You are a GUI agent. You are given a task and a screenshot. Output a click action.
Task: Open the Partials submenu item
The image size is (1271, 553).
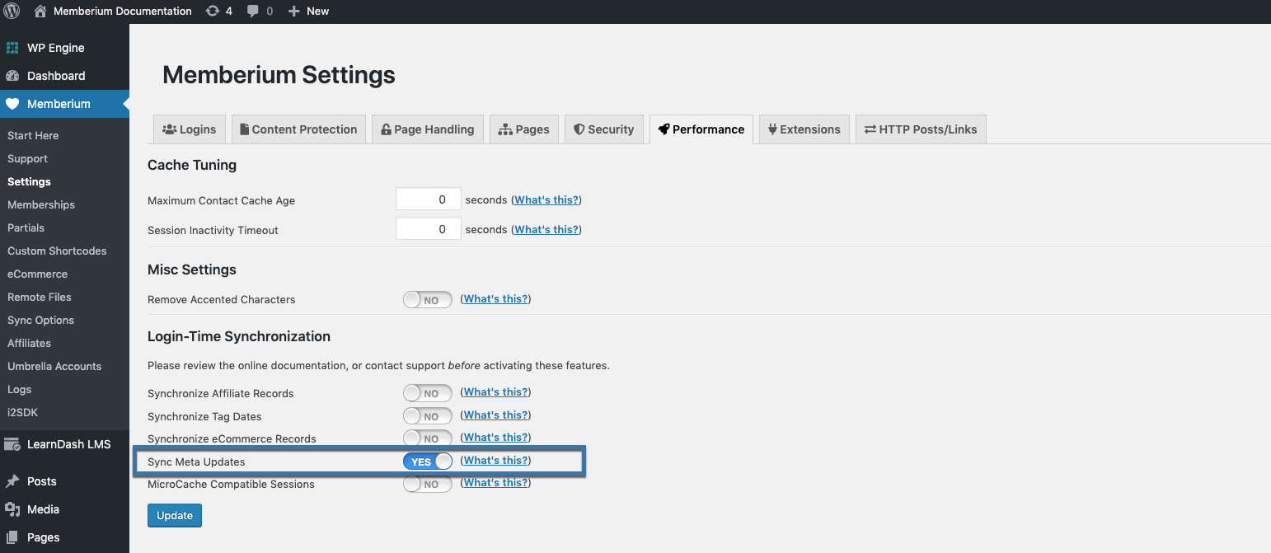26,227
